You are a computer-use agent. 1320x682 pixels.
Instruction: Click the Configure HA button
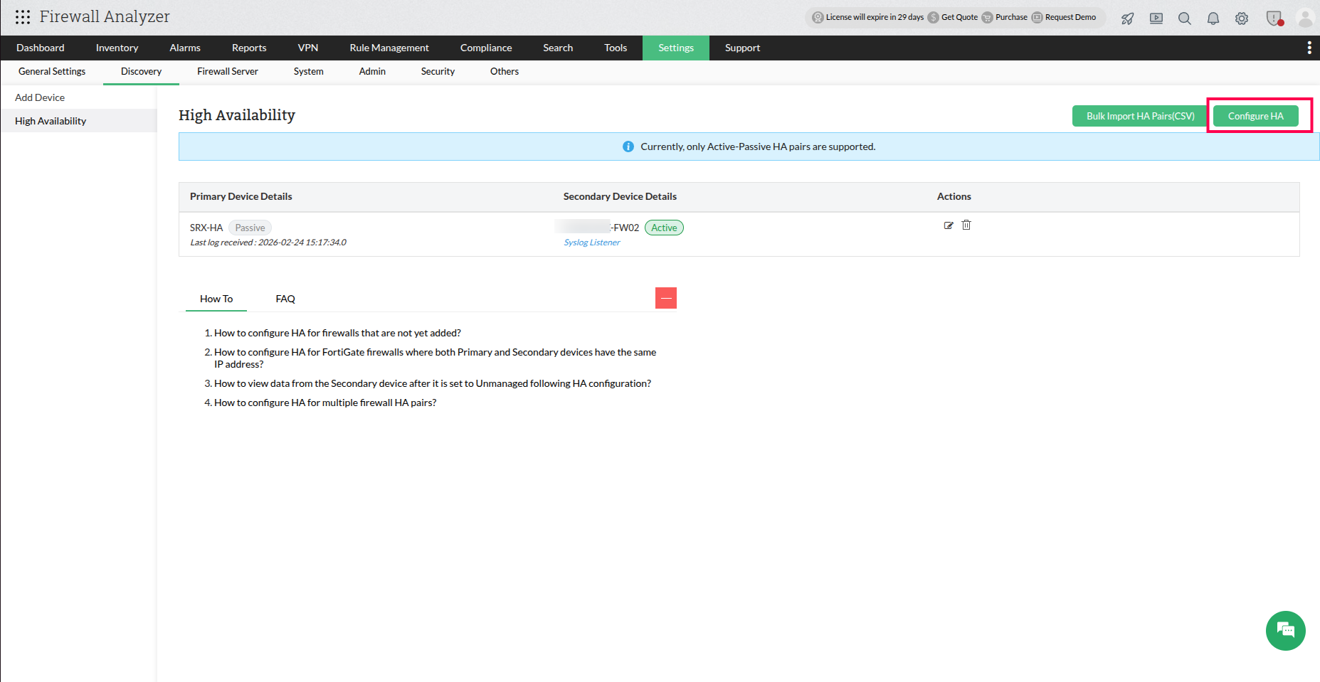pyautogui.click(x=1255, y=115)
